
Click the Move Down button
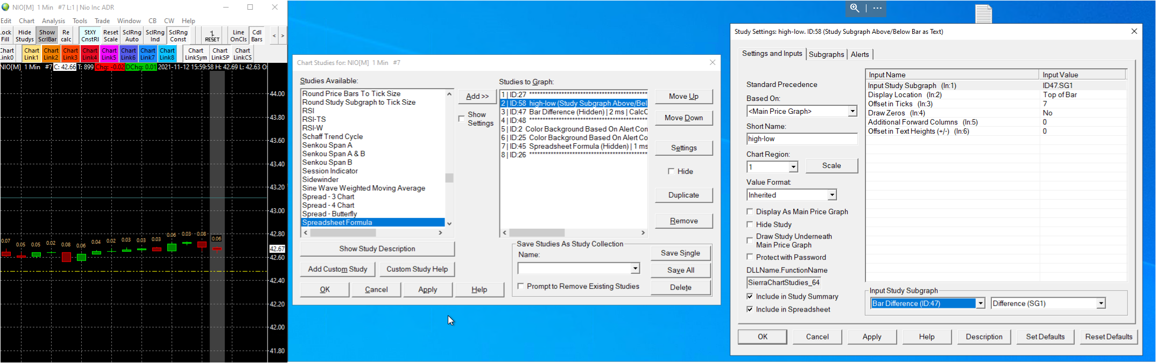683,118
